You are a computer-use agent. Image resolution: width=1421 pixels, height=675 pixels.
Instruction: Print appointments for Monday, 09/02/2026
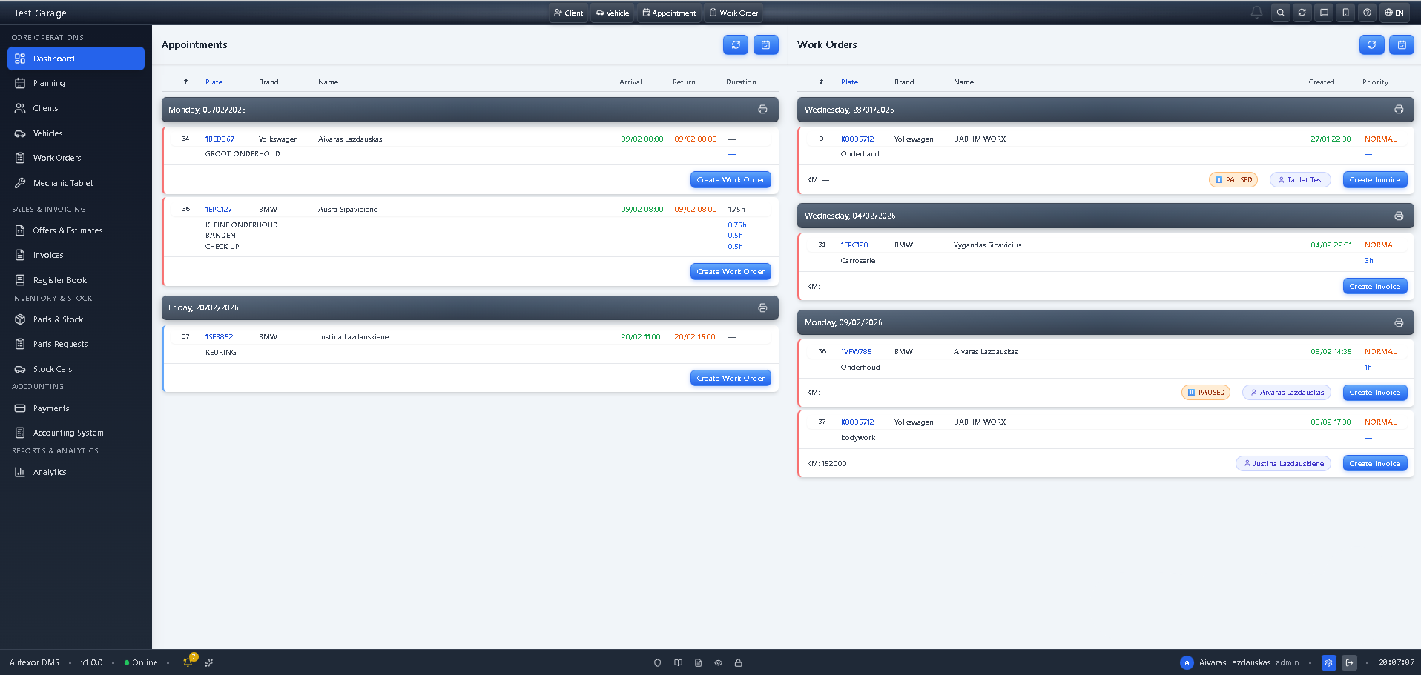click(x=762, y=110)
